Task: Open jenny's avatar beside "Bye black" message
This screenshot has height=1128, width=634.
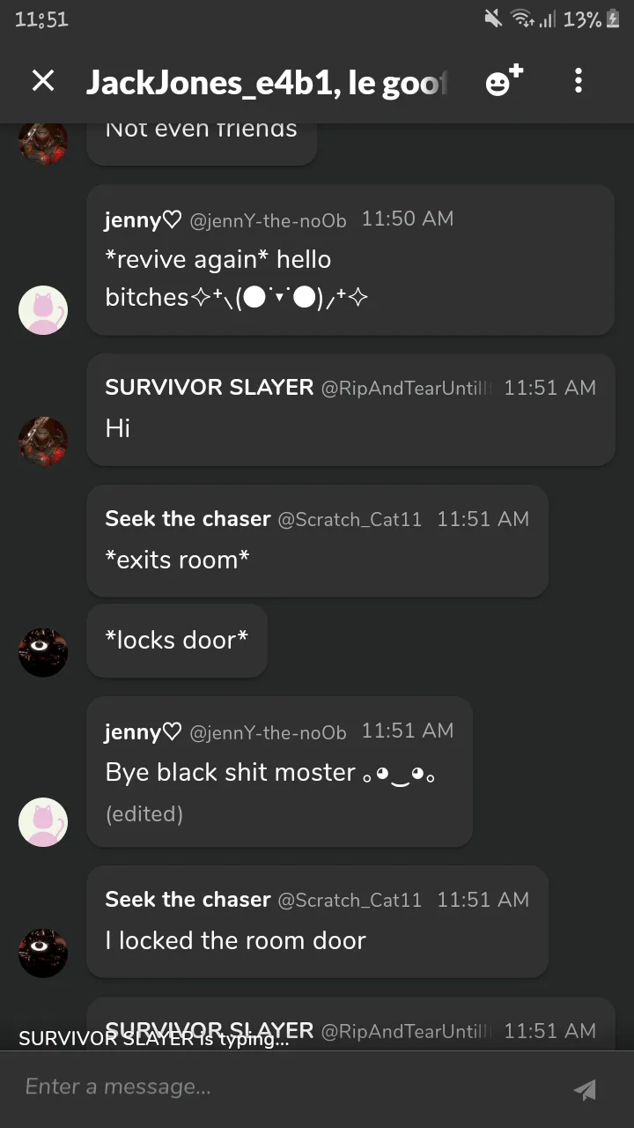Action: tap(43, 822)
